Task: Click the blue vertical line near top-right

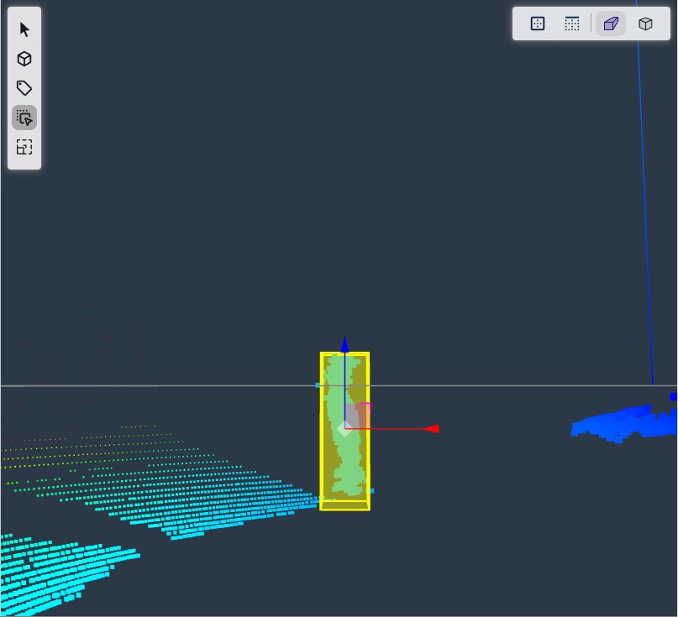Action: [x=644, y=210]
